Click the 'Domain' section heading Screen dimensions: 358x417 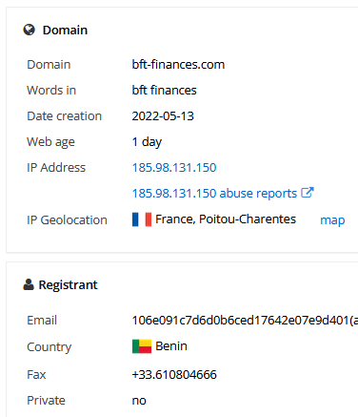pos(65,31)
